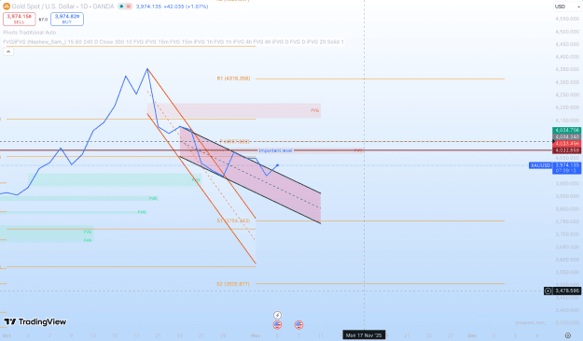Open chart settings gear on time axis
Image resolution: width=583 pixels, height=341 pixels.
pyautogui.click(x=568, y=335)
